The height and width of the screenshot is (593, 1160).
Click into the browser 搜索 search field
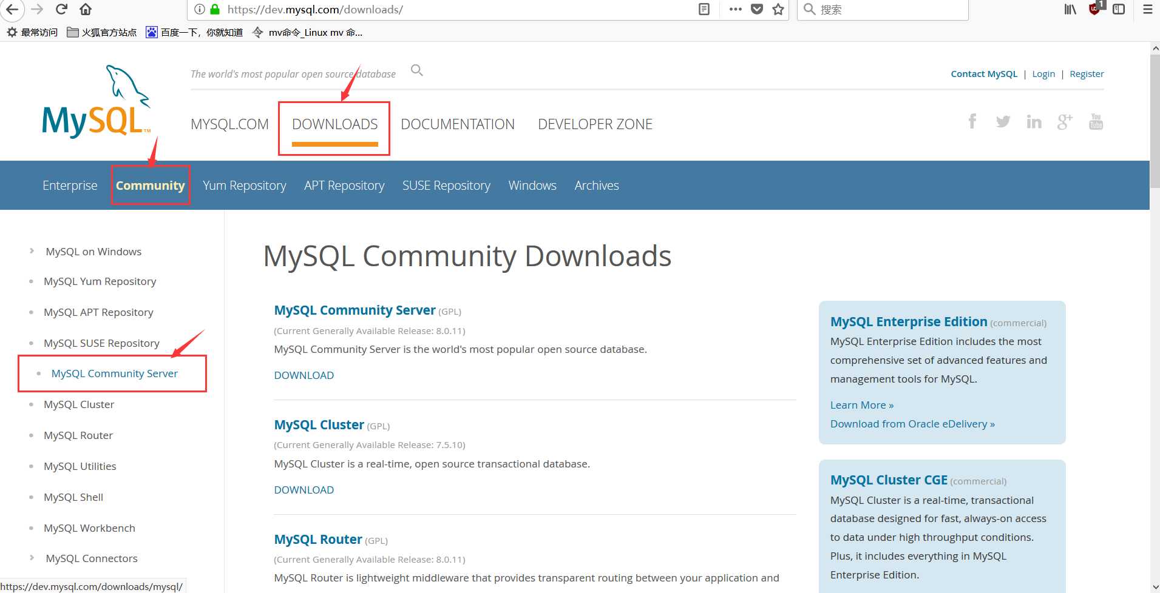pyautogui.click(x=883, y=10)
